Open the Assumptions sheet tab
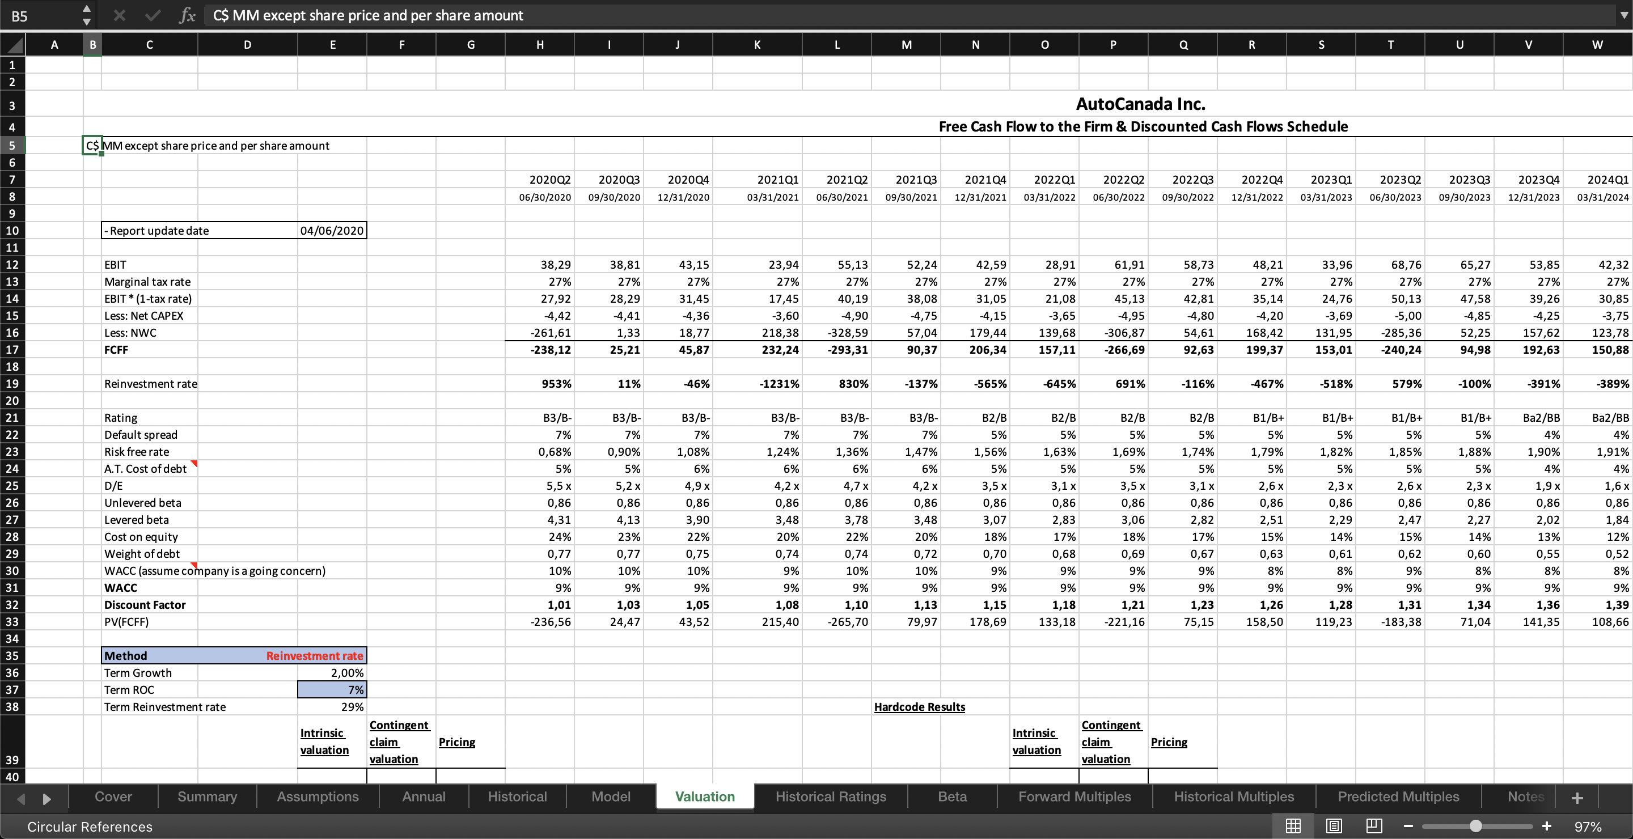Image resolution: width=1633 pixels, height=839 pixels. (318, 796)
